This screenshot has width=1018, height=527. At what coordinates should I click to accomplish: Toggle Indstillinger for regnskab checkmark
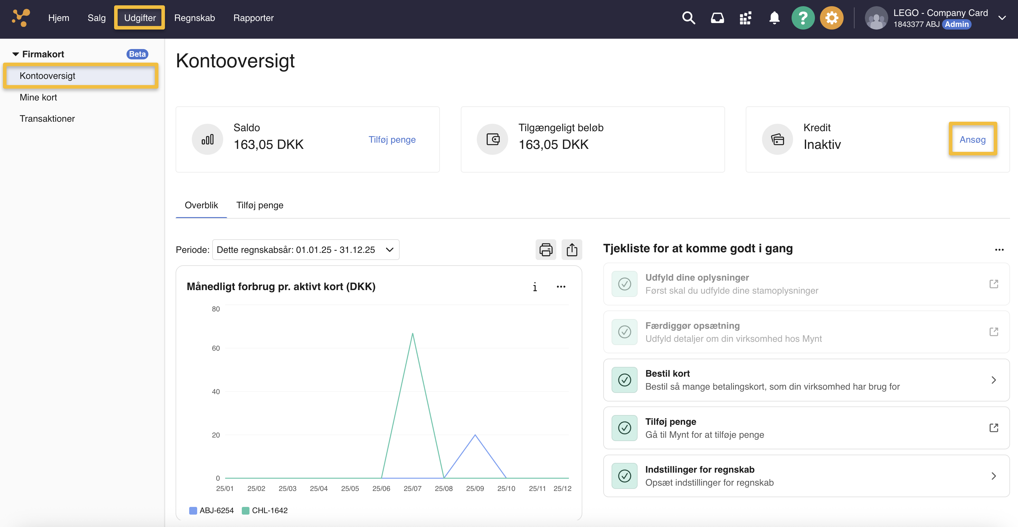624,476
